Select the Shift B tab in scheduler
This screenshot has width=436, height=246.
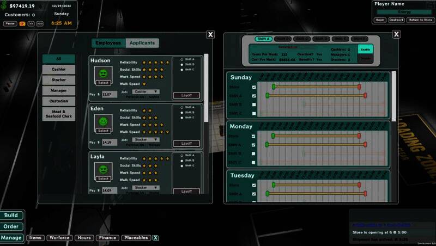pyautogui.click(x=283, y=39)
